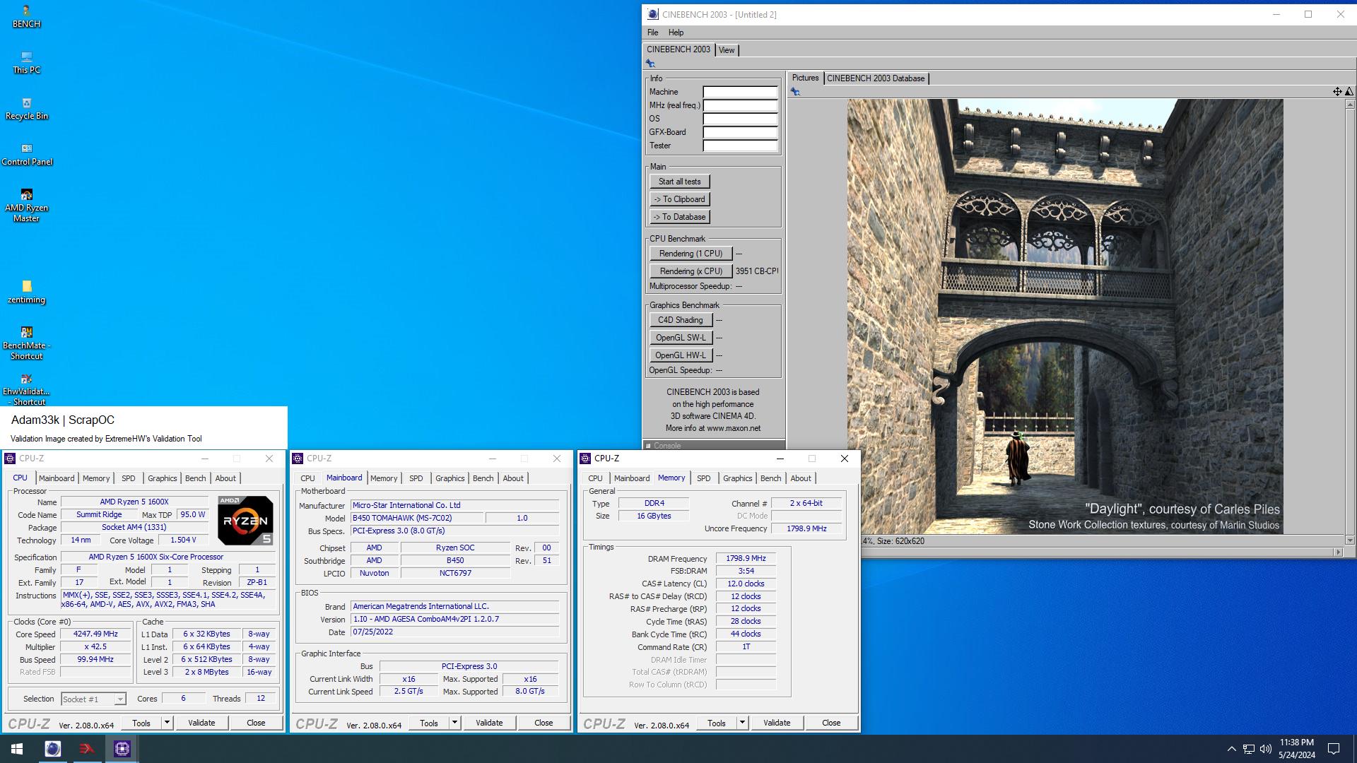Image resolution: width=1357 pixels, height=763 pixels.
Task: Click the pin icon under the CINEBENCH 2003 tab
Action: (x=650, y=64)
